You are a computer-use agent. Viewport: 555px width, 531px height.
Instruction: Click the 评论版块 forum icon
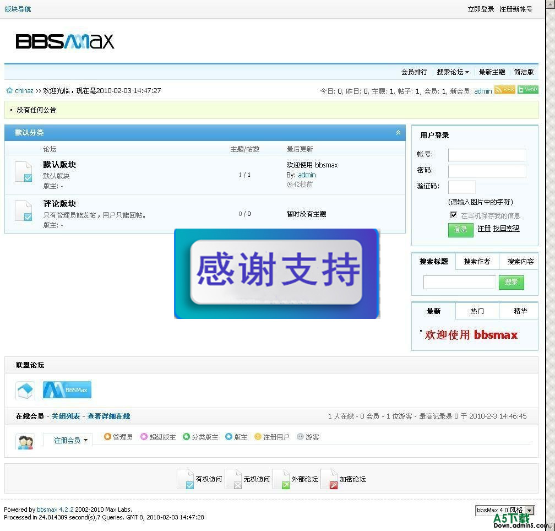[x=24, y=210]
